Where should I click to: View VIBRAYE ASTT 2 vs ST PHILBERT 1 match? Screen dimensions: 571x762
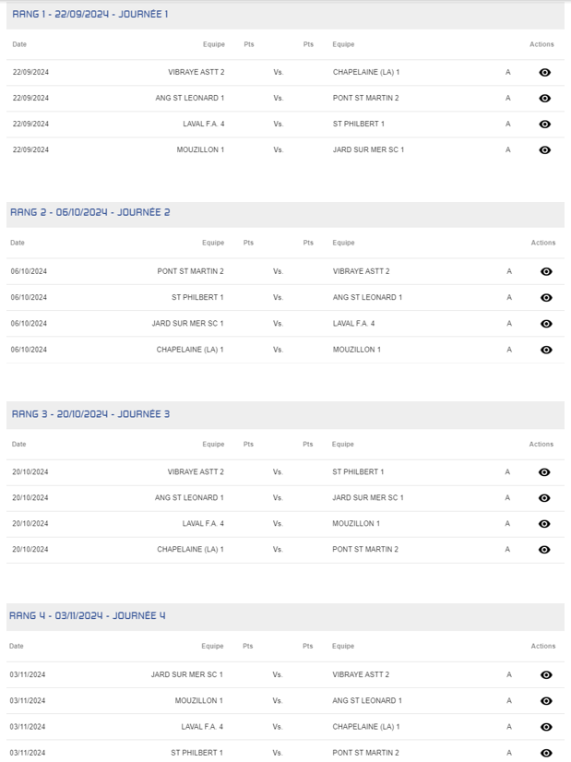pyautogui.click(x=544, y=472)
